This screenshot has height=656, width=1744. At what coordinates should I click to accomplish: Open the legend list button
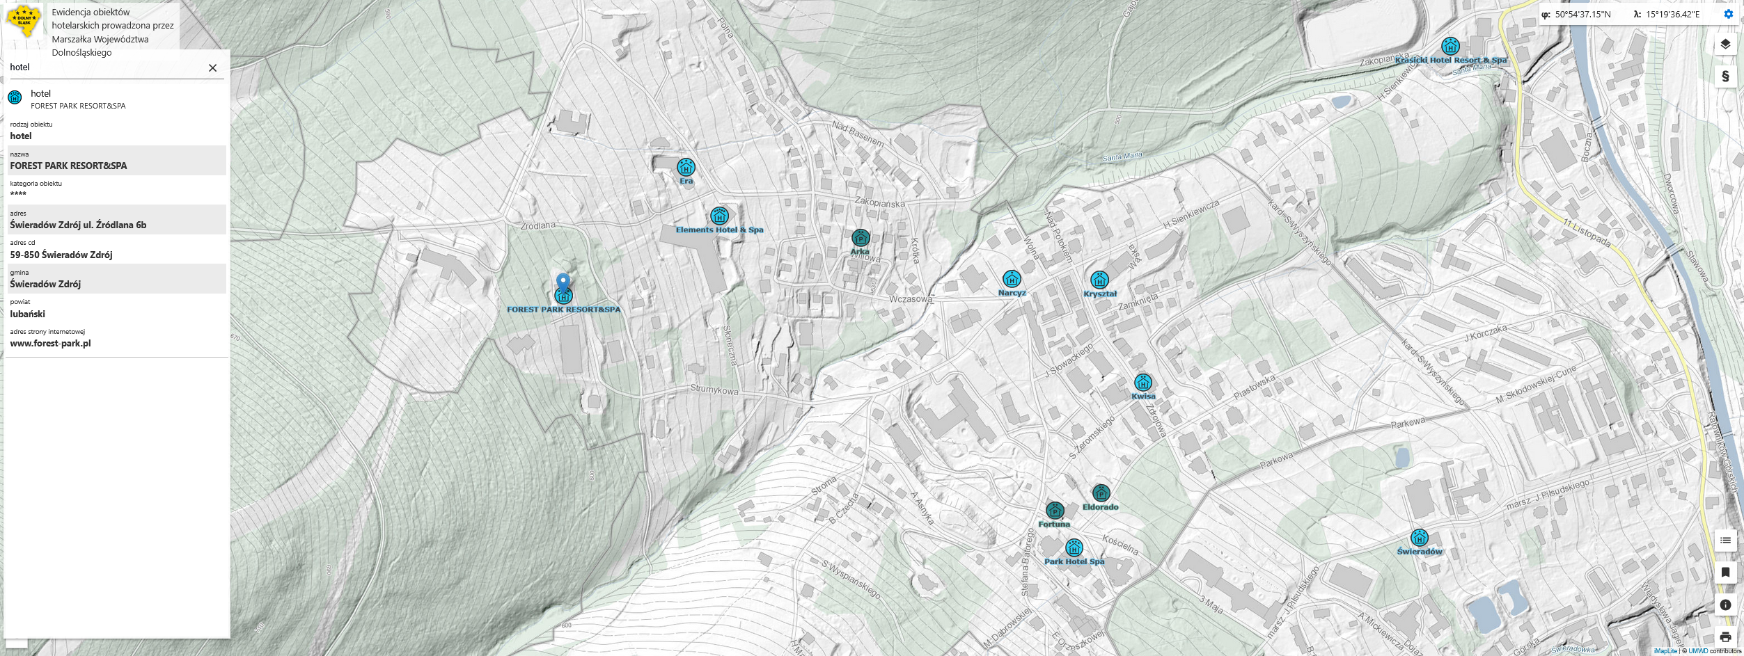1725,541
